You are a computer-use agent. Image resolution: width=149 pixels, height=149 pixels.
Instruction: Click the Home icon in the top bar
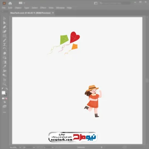pos(10,3)
